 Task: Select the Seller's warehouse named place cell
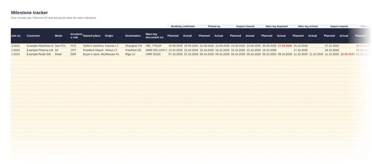coord(93,46)
